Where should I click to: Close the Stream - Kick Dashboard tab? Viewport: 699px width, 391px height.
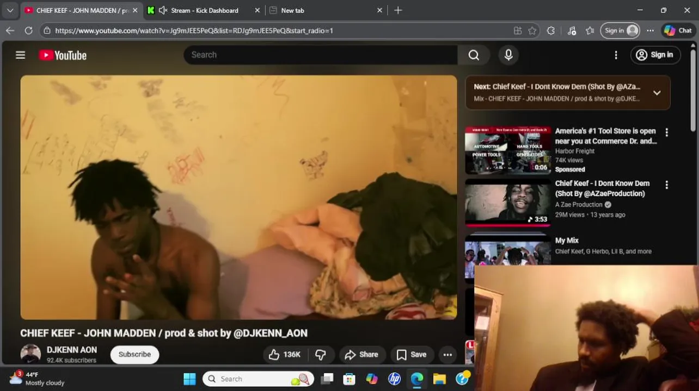257,10
